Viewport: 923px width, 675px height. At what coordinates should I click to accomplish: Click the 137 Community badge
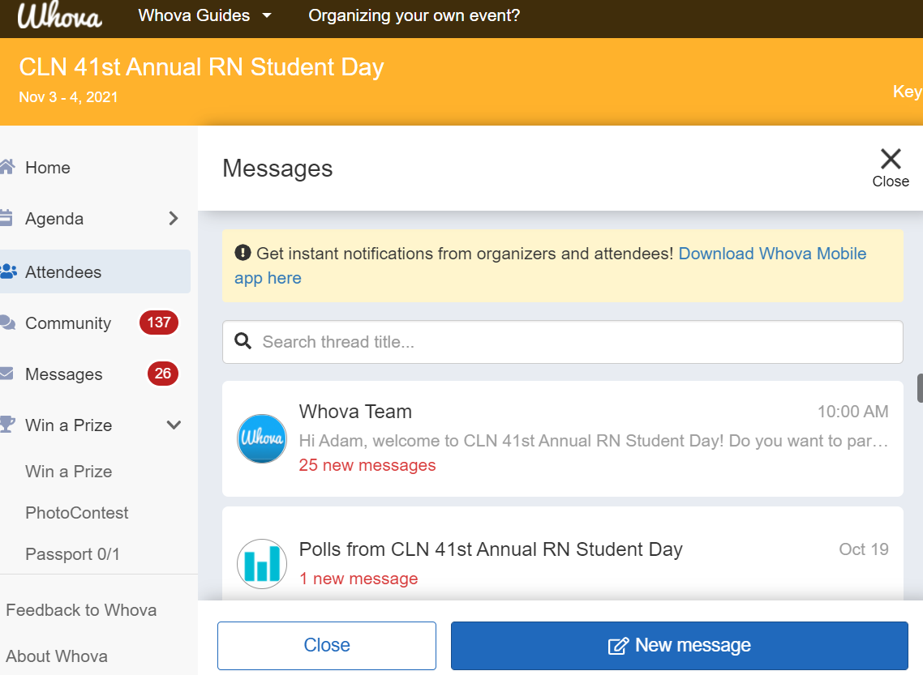point(159,323)
